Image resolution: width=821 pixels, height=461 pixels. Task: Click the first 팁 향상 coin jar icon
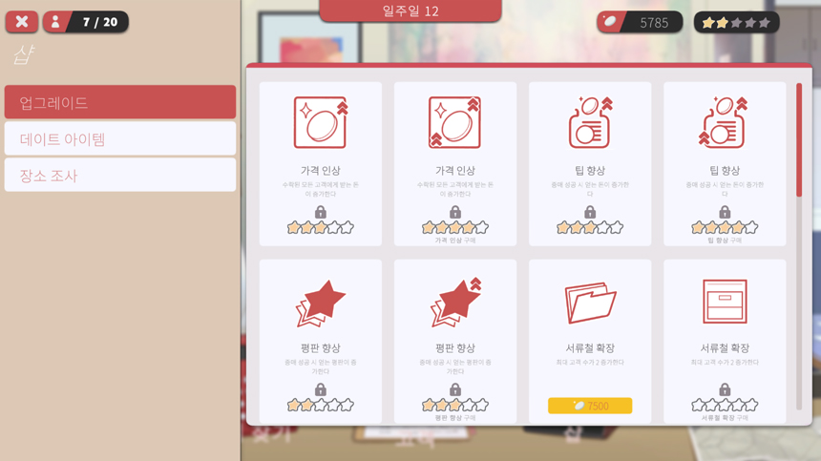pyautogui.click(x=590, y=122)
